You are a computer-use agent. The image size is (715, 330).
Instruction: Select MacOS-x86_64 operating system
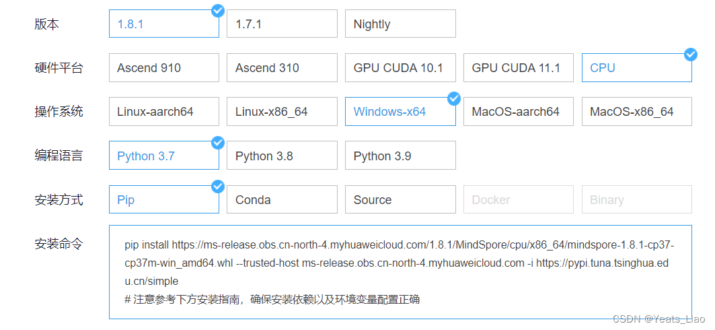click(636, 111)
